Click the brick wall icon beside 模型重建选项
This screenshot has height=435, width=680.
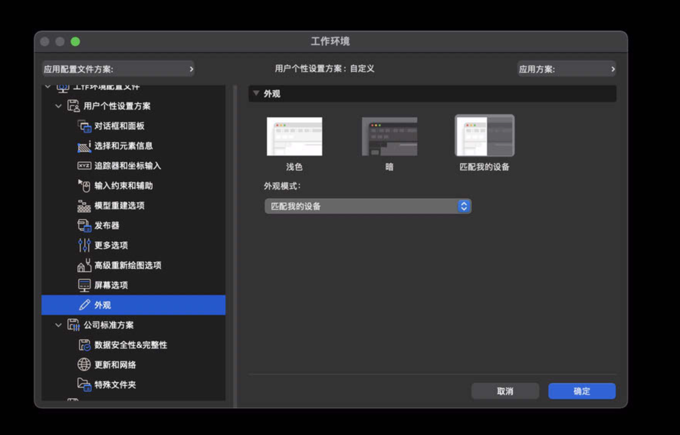[x=84, y=206]
